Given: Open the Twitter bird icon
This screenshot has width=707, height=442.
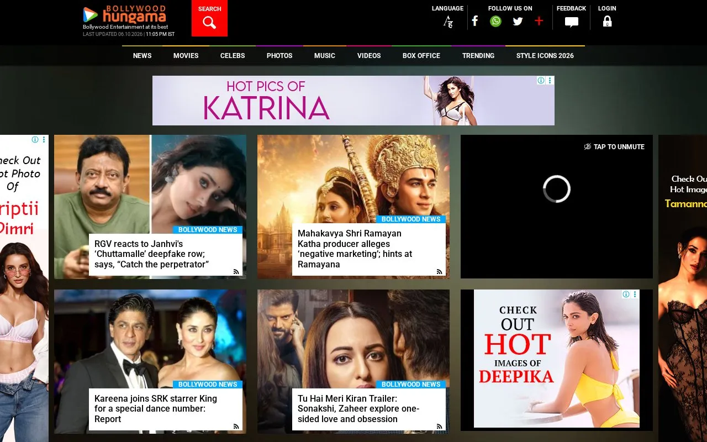Looking at the screenshot, I should pyautogui.click(x=518, y=21).
